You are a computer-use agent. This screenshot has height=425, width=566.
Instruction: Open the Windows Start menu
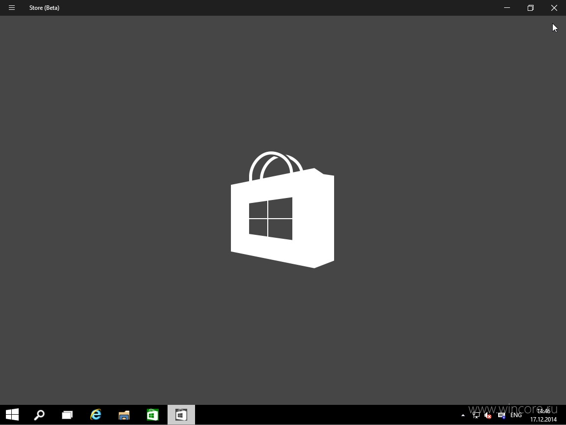[x=12, y=415]
